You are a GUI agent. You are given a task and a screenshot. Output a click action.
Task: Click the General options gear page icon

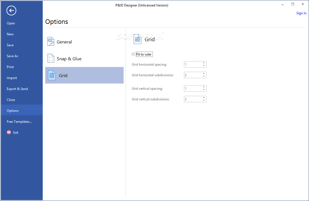pos(51,41)
